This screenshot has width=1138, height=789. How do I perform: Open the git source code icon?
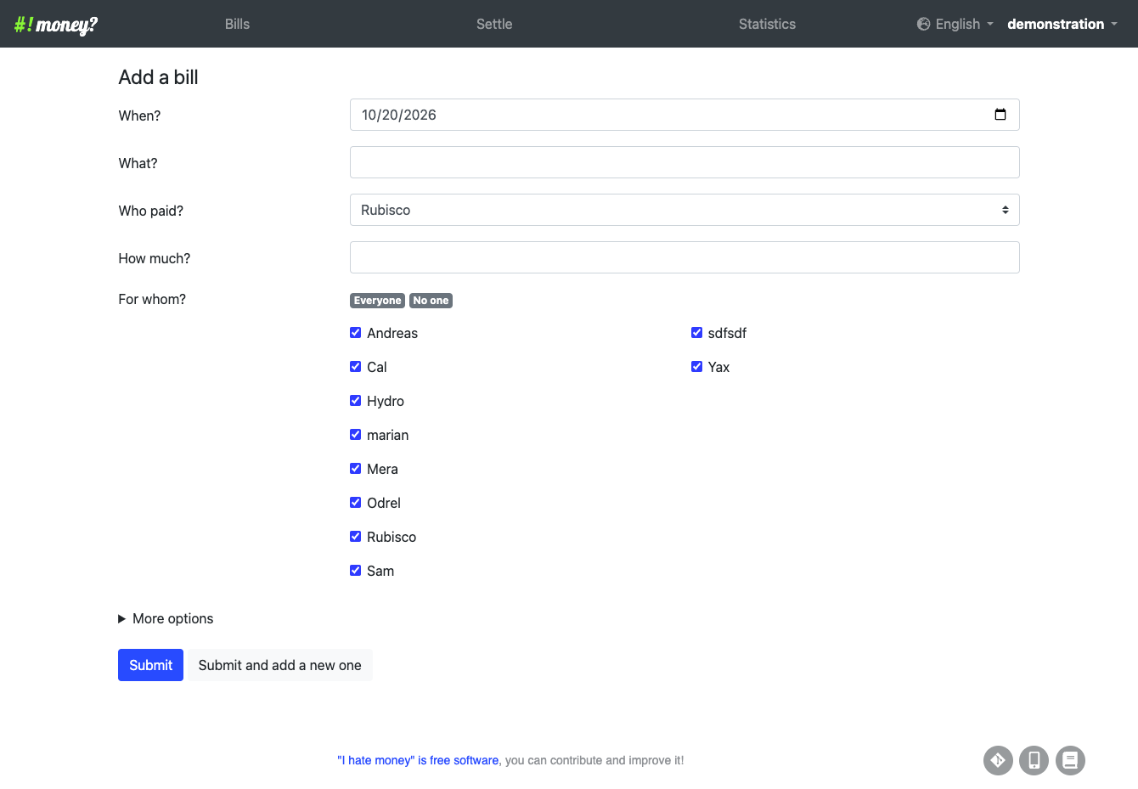click(999, 760)
